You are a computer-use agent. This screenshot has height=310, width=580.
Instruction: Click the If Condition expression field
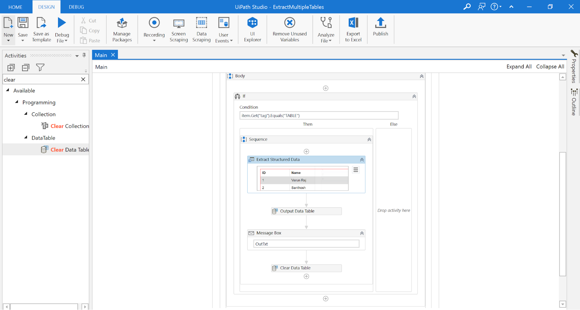(319, 116)
